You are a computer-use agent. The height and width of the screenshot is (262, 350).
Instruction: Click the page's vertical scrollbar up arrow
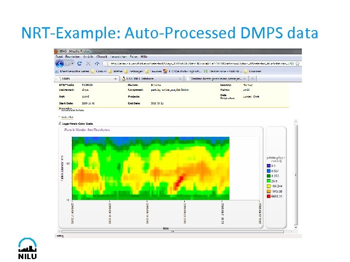[x=296, y=122]
